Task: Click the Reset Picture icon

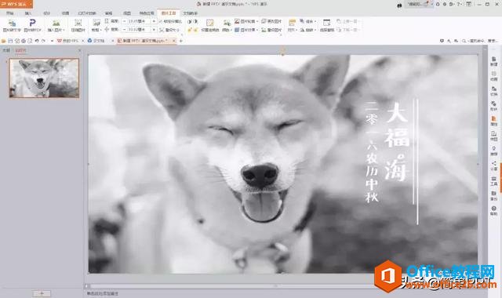Action: (264, 30)
